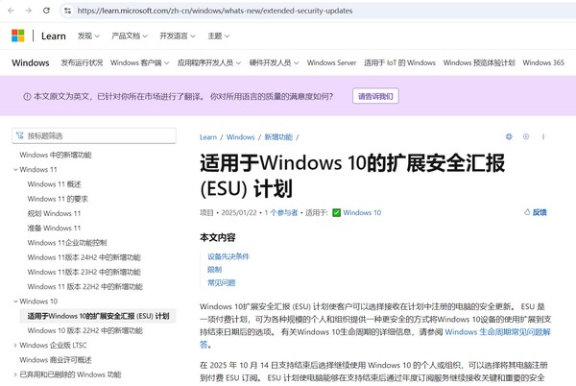Click the green Windows 10 checkmark badge
The height and width of the screenshot is (386, 576).
click(x=337, y=212)
